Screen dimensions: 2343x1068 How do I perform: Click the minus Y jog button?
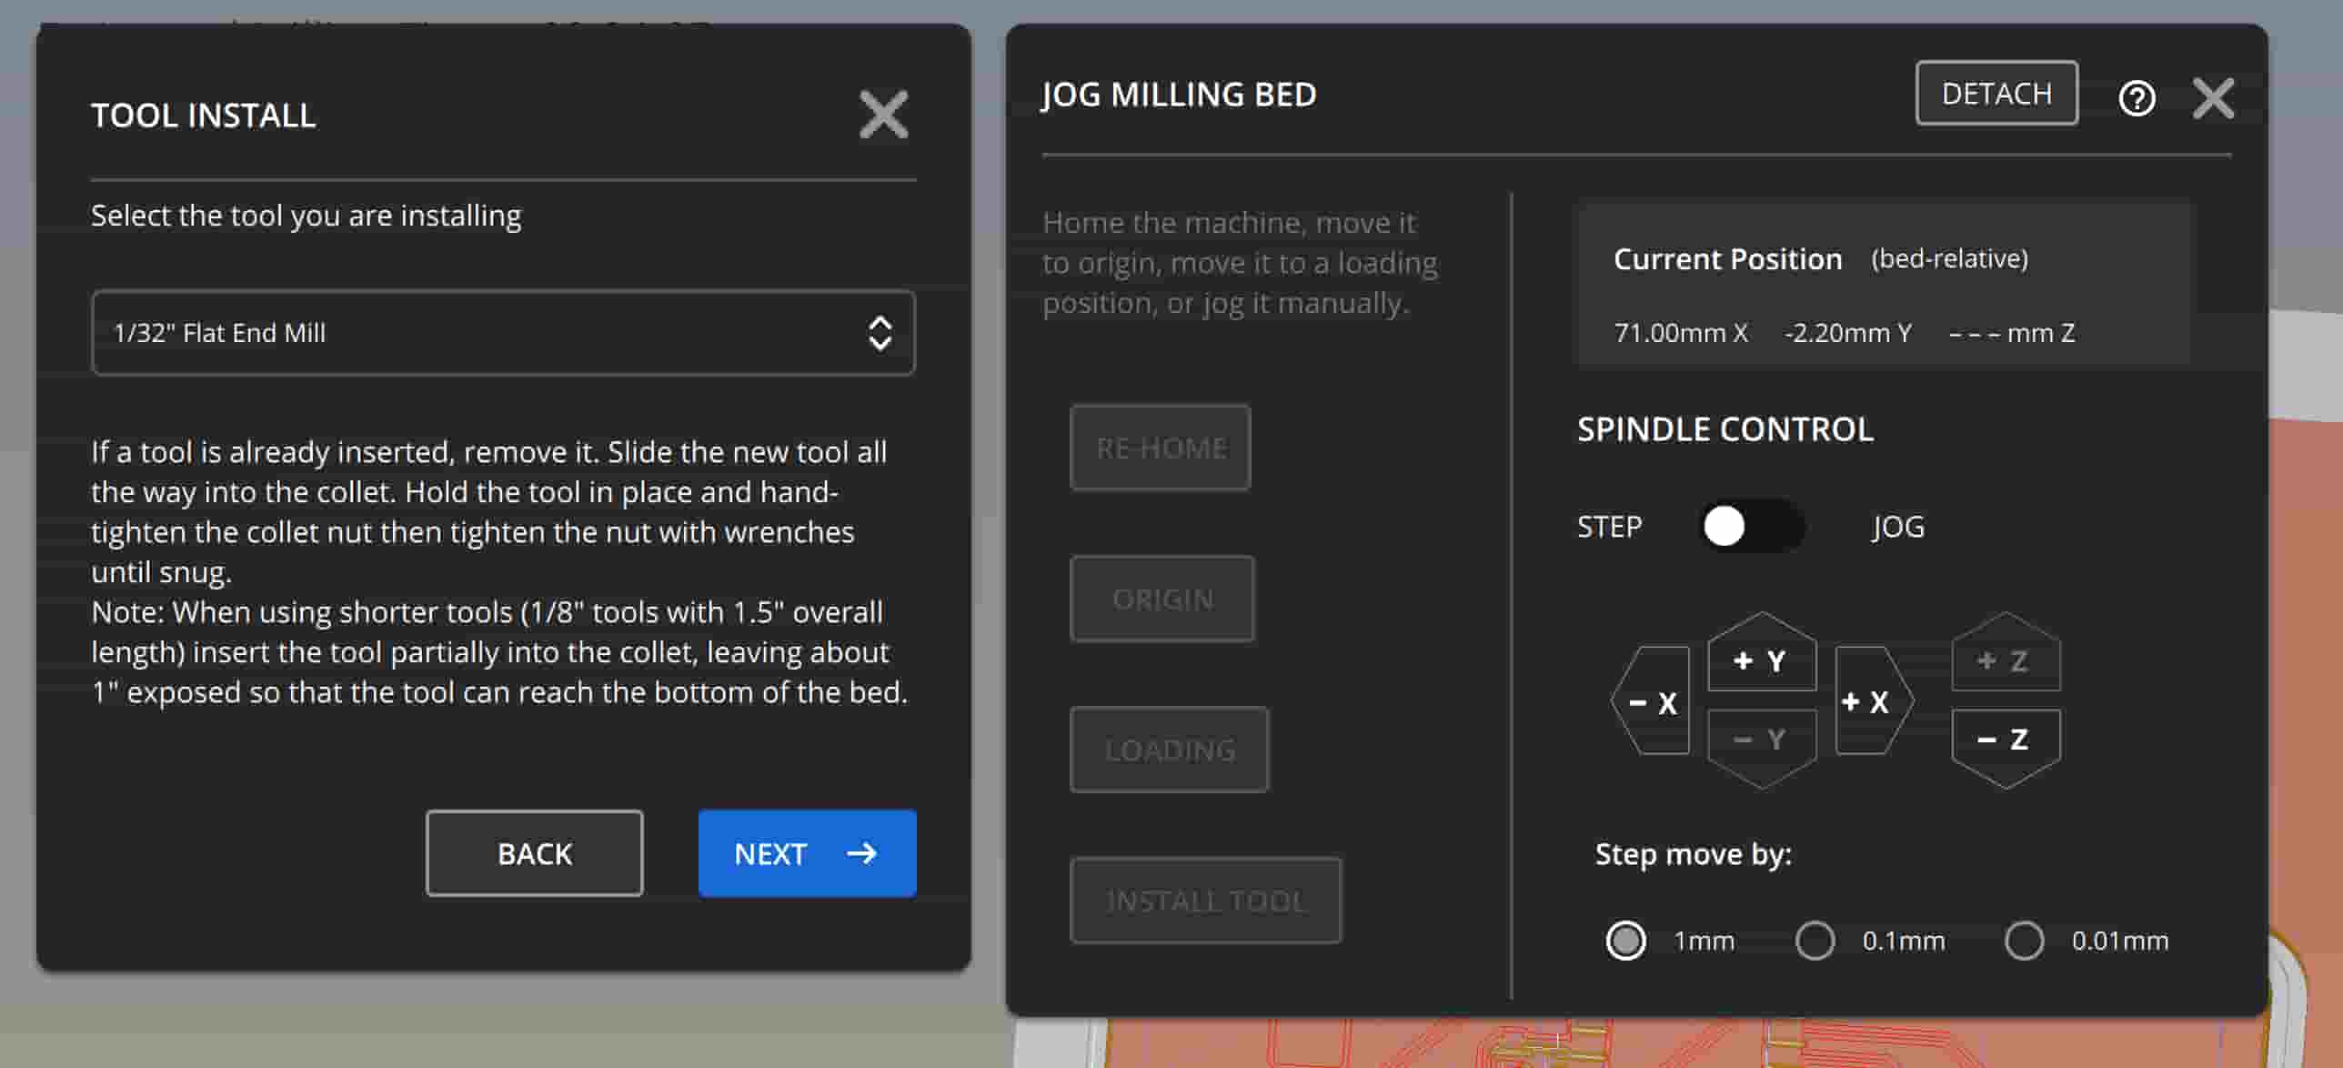coord(1761,741)
